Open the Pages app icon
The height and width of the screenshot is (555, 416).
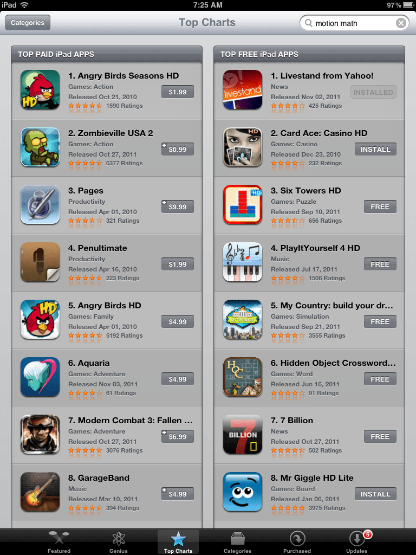pos(40,204)
